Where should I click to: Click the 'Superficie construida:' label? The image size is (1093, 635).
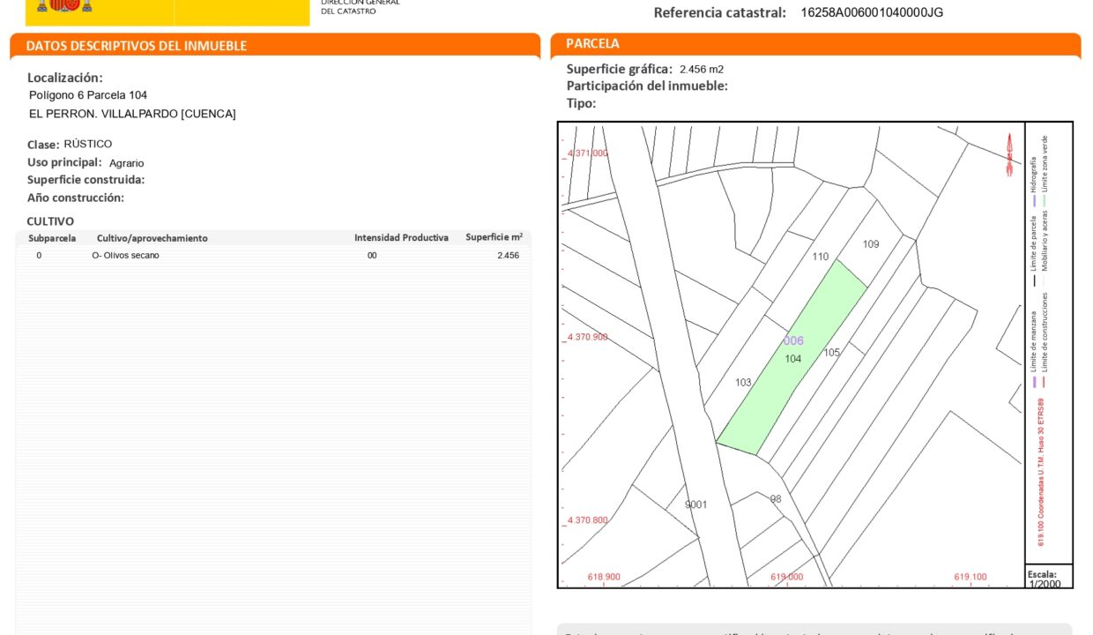point(86,180)
